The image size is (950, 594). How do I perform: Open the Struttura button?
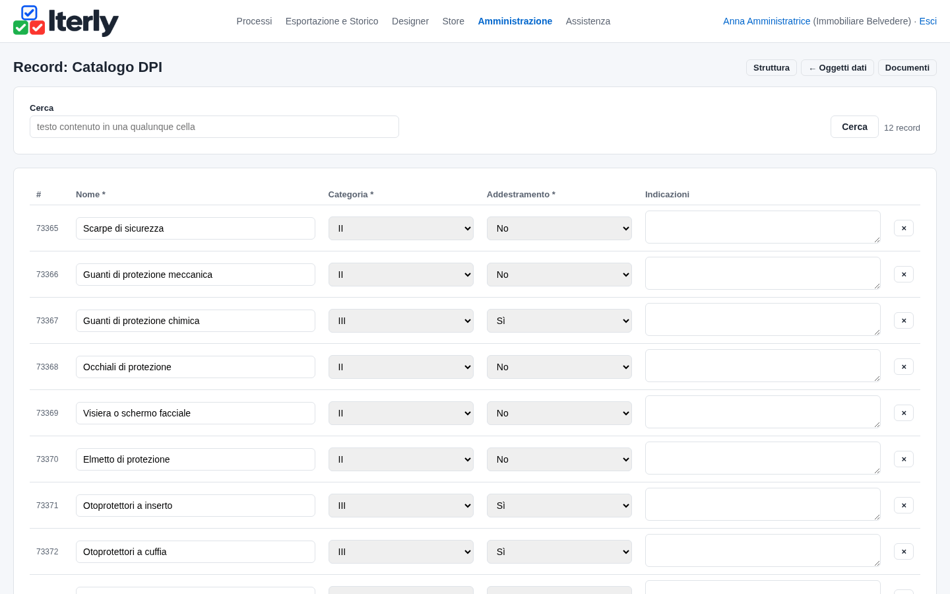[x=771, y=68]
